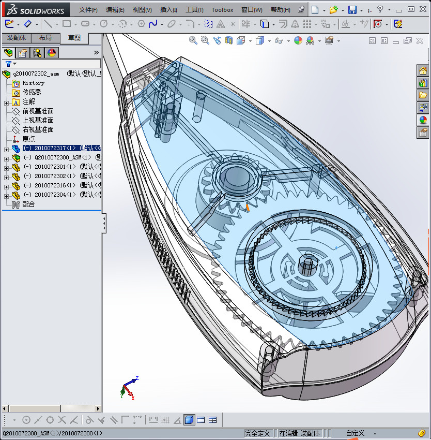
Task: Switch to the 布局 tab
Action: pyautogui.click(x=46, y=38)
